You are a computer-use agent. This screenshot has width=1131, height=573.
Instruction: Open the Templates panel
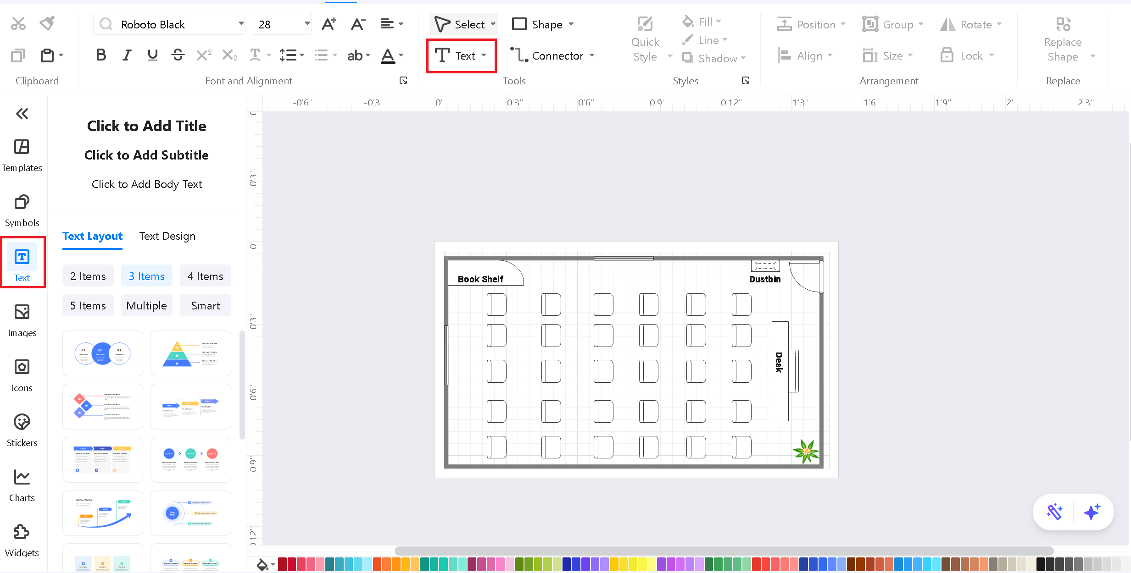tap(22, 156)
